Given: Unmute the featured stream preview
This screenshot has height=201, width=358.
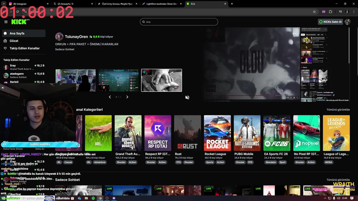Looking at the screenshot, I should (187, 97).
